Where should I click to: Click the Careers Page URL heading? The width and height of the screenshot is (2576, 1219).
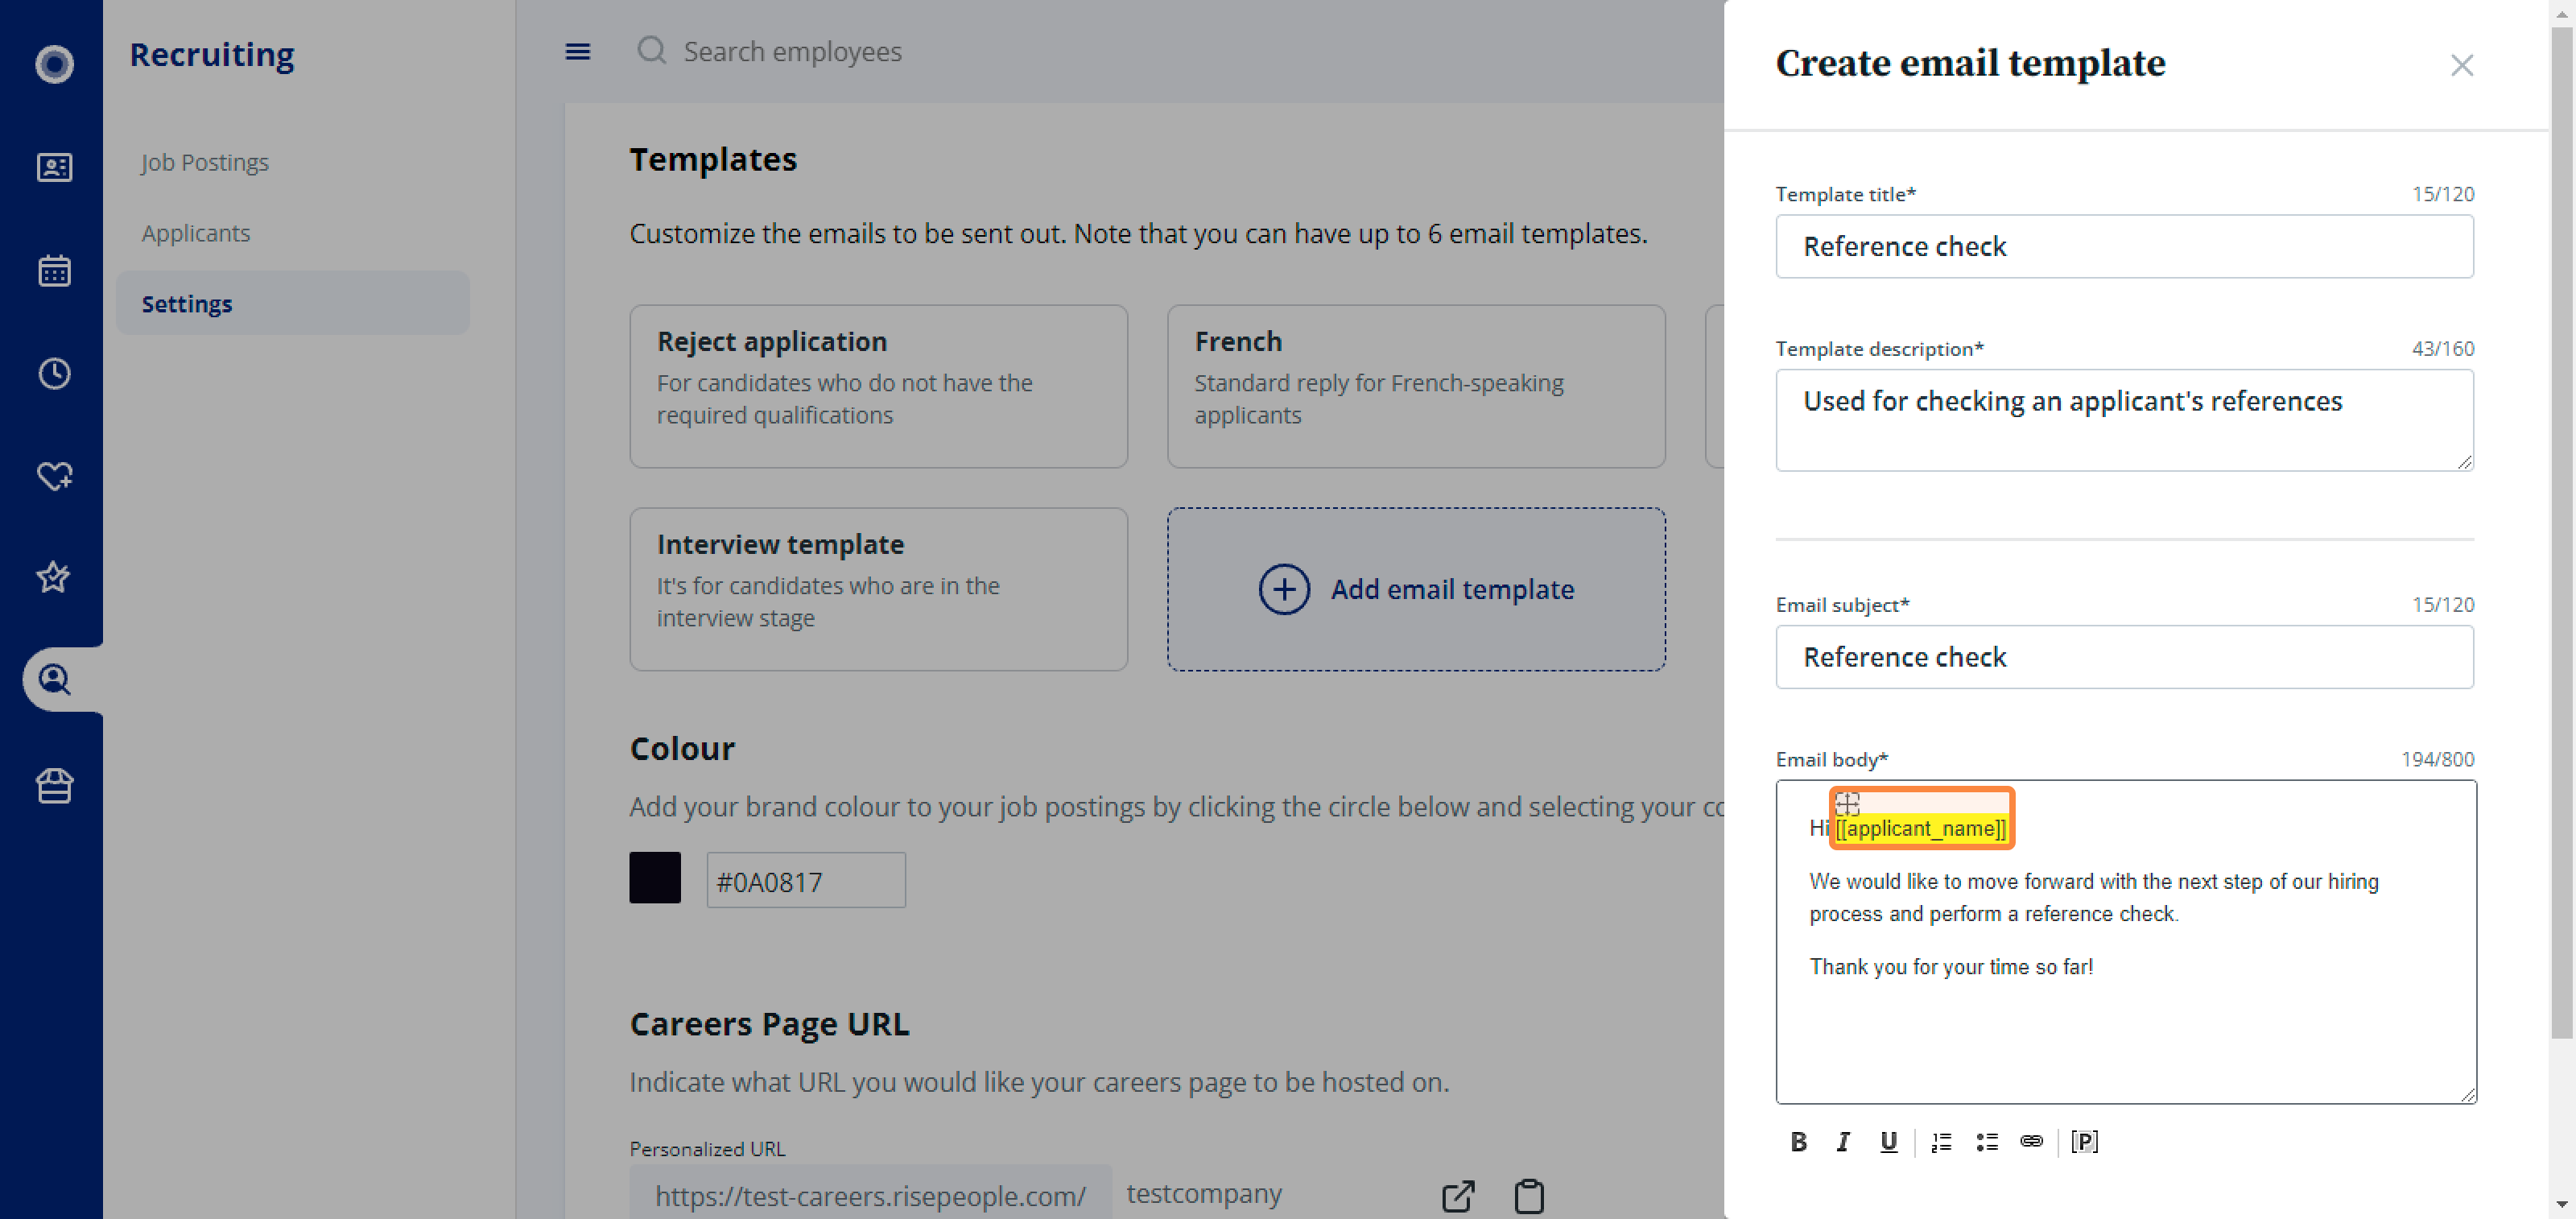coord(769,1023)
